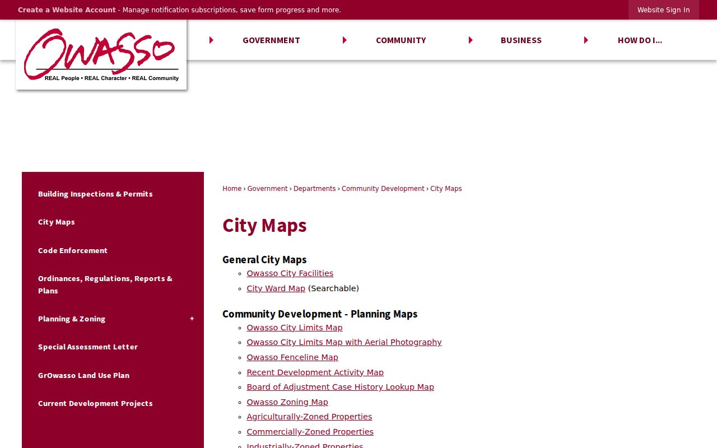This screenshot has width=717, height=448.
Task: Go to Community Development breadcrumb
Action: pos(383,189)
